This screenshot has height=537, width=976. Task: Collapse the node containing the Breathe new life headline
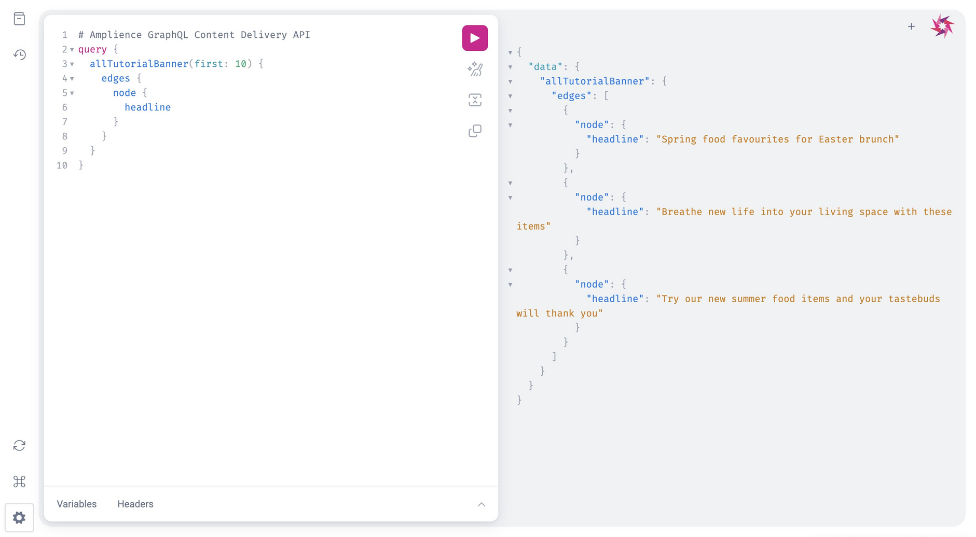511,197
